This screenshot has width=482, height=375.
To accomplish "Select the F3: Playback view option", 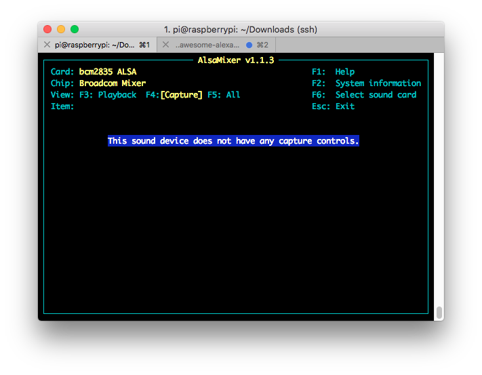I will [108, 95].
